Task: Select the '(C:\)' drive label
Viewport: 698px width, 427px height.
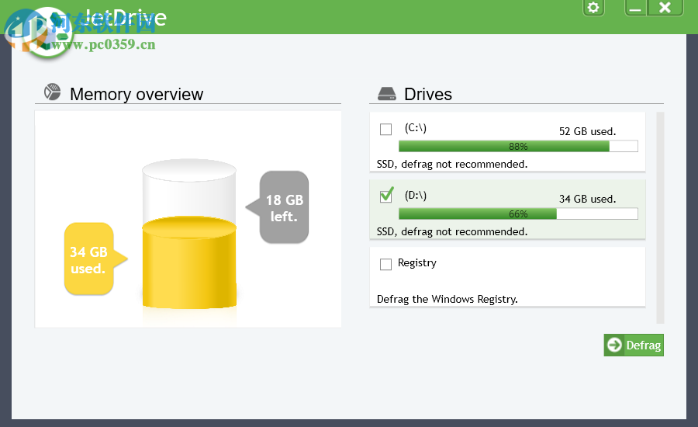Action: (x=416, y=128)
